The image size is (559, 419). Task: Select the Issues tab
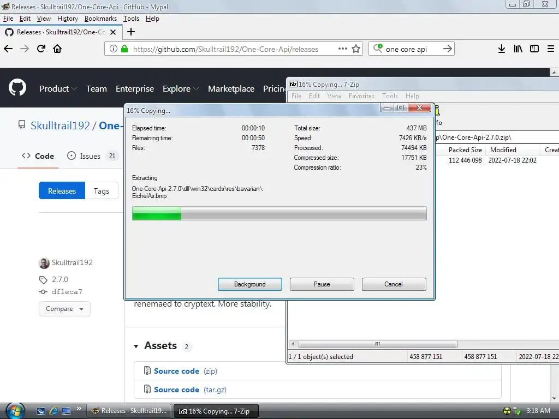pos(92,156)
